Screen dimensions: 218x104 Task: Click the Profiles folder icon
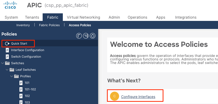[16, 76]
